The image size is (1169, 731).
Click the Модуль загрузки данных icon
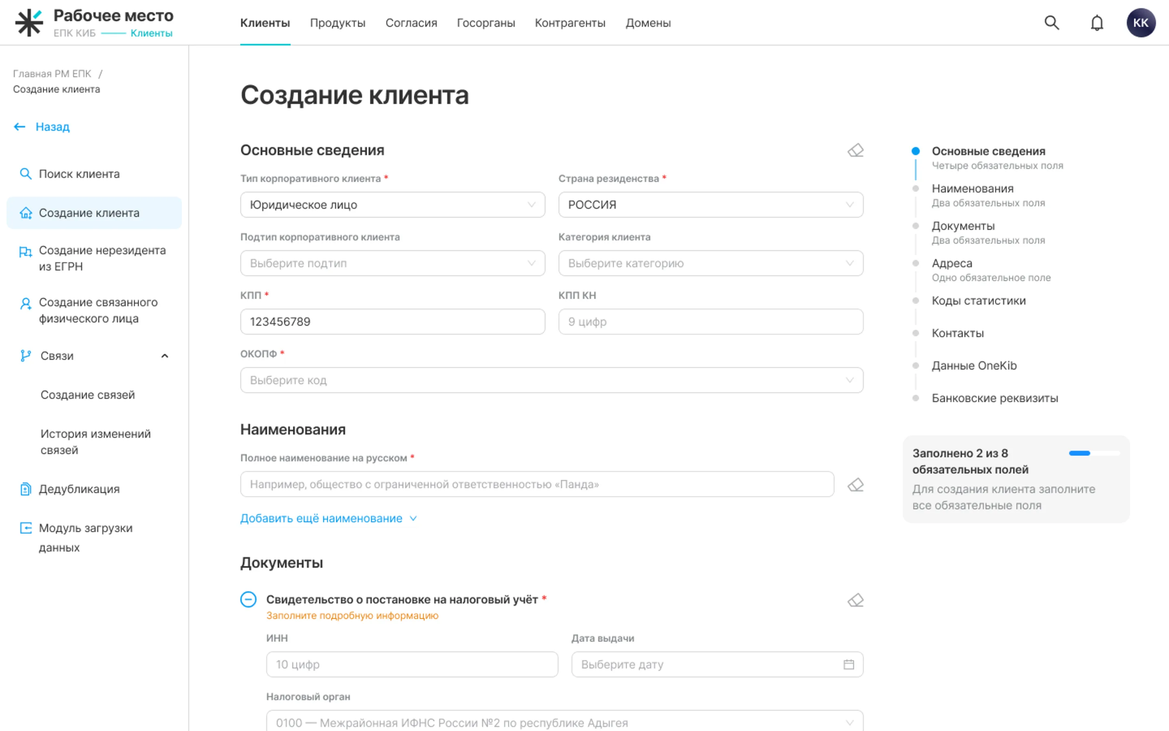(26, 528)
